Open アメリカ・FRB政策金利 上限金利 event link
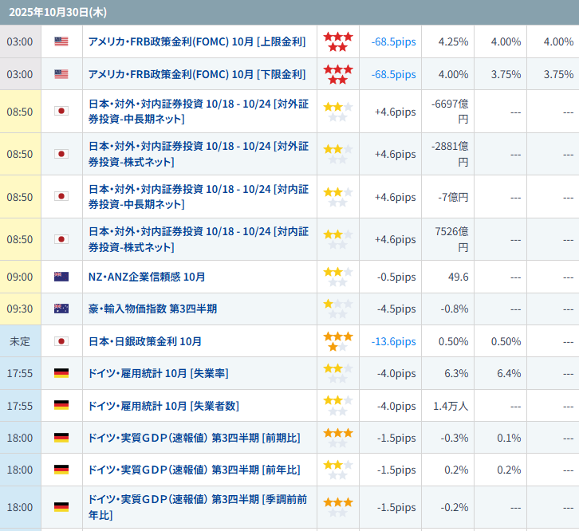The image size is (579, 531). click(196, 41)
